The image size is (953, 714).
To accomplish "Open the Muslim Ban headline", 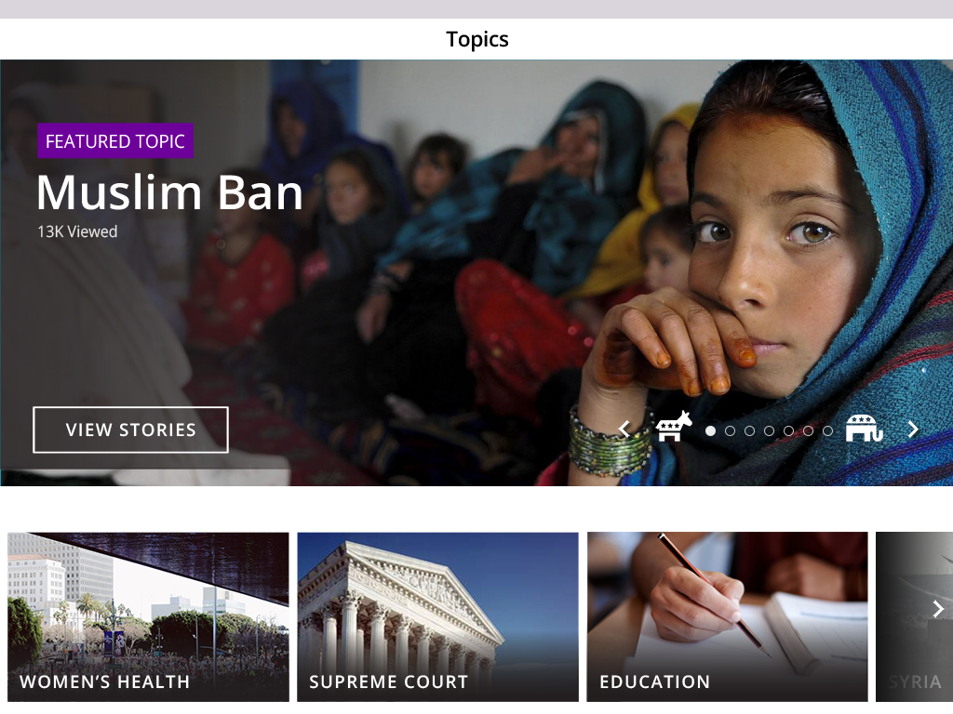I will [x=169, y=192].
